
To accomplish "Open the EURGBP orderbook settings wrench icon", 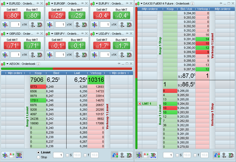I will pos(85,25).
